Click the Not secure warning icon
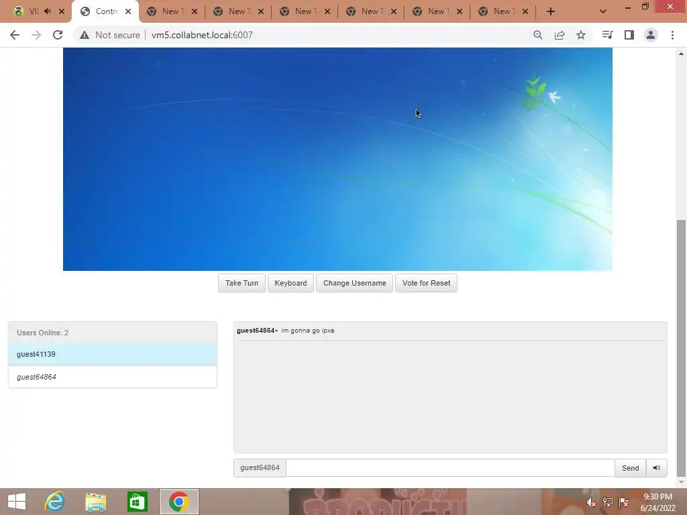Screen dimensions: 687x515 click(x=84, y=35)
